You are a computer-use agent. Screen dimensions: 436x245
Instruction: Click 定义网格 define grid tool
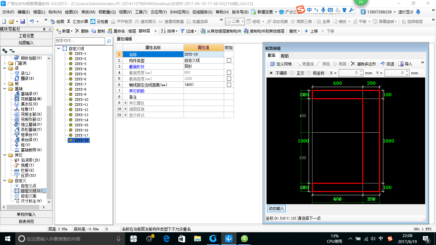(x=281, y=64)
